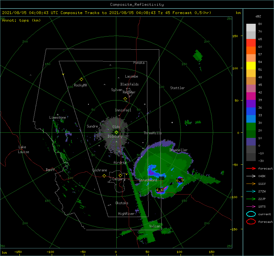Select the storm top label 4.6

160,190
